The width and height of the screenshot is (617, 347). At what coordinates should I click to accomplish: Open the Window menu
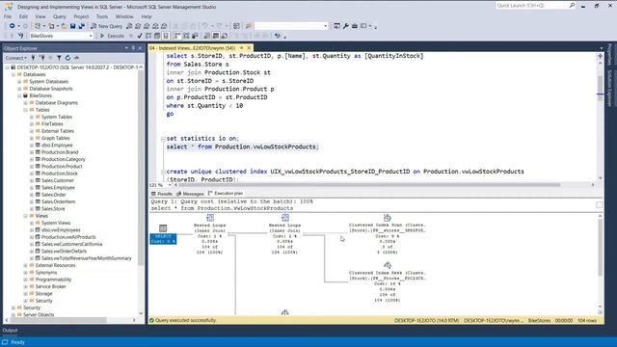click(124, 16)
